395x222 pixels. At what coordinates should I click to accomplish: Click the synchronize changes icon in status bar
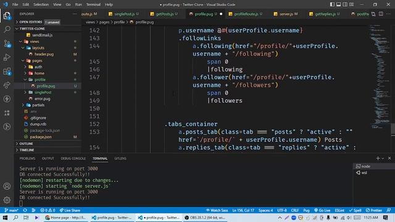click(x=25, y=210)
